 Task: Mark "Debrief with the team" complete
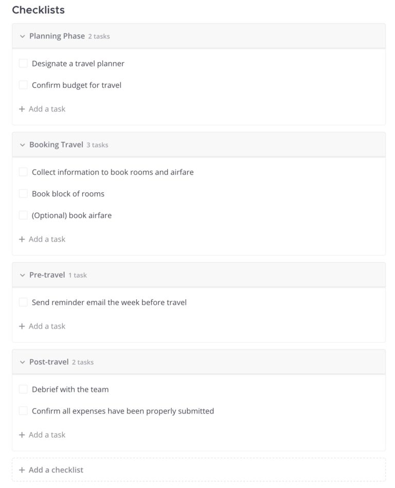(x=23, y=389)
